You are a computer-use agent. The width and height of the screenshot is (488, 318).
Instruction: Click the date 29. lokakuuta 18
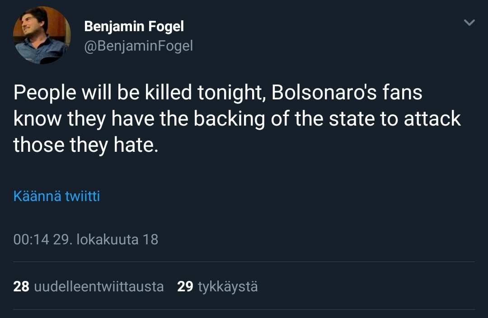[x=106, y=239]
